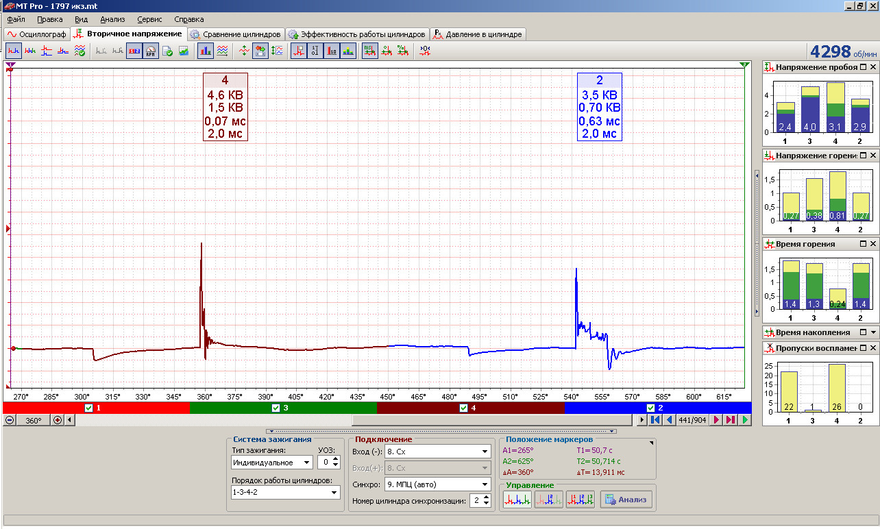The image size is (880, 529).
Task: Toggle the bar chart panels icon
Action: [205, 50]
